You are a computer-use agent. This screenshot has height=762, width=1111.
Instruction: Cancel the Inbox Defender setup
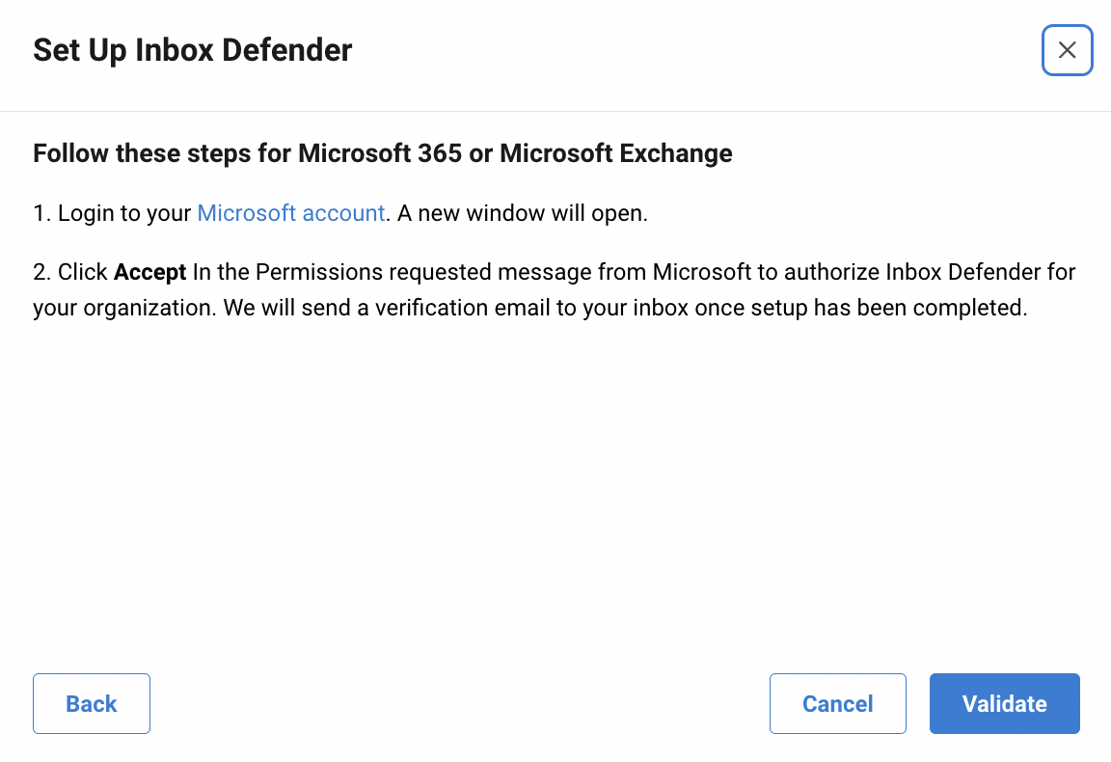tap(837, 703)
